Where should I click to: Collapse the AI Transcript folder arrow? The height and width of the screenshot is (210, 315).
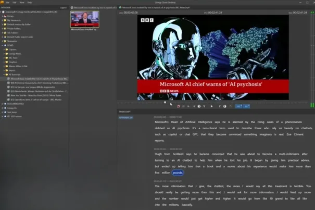click(x=4, y=75)
